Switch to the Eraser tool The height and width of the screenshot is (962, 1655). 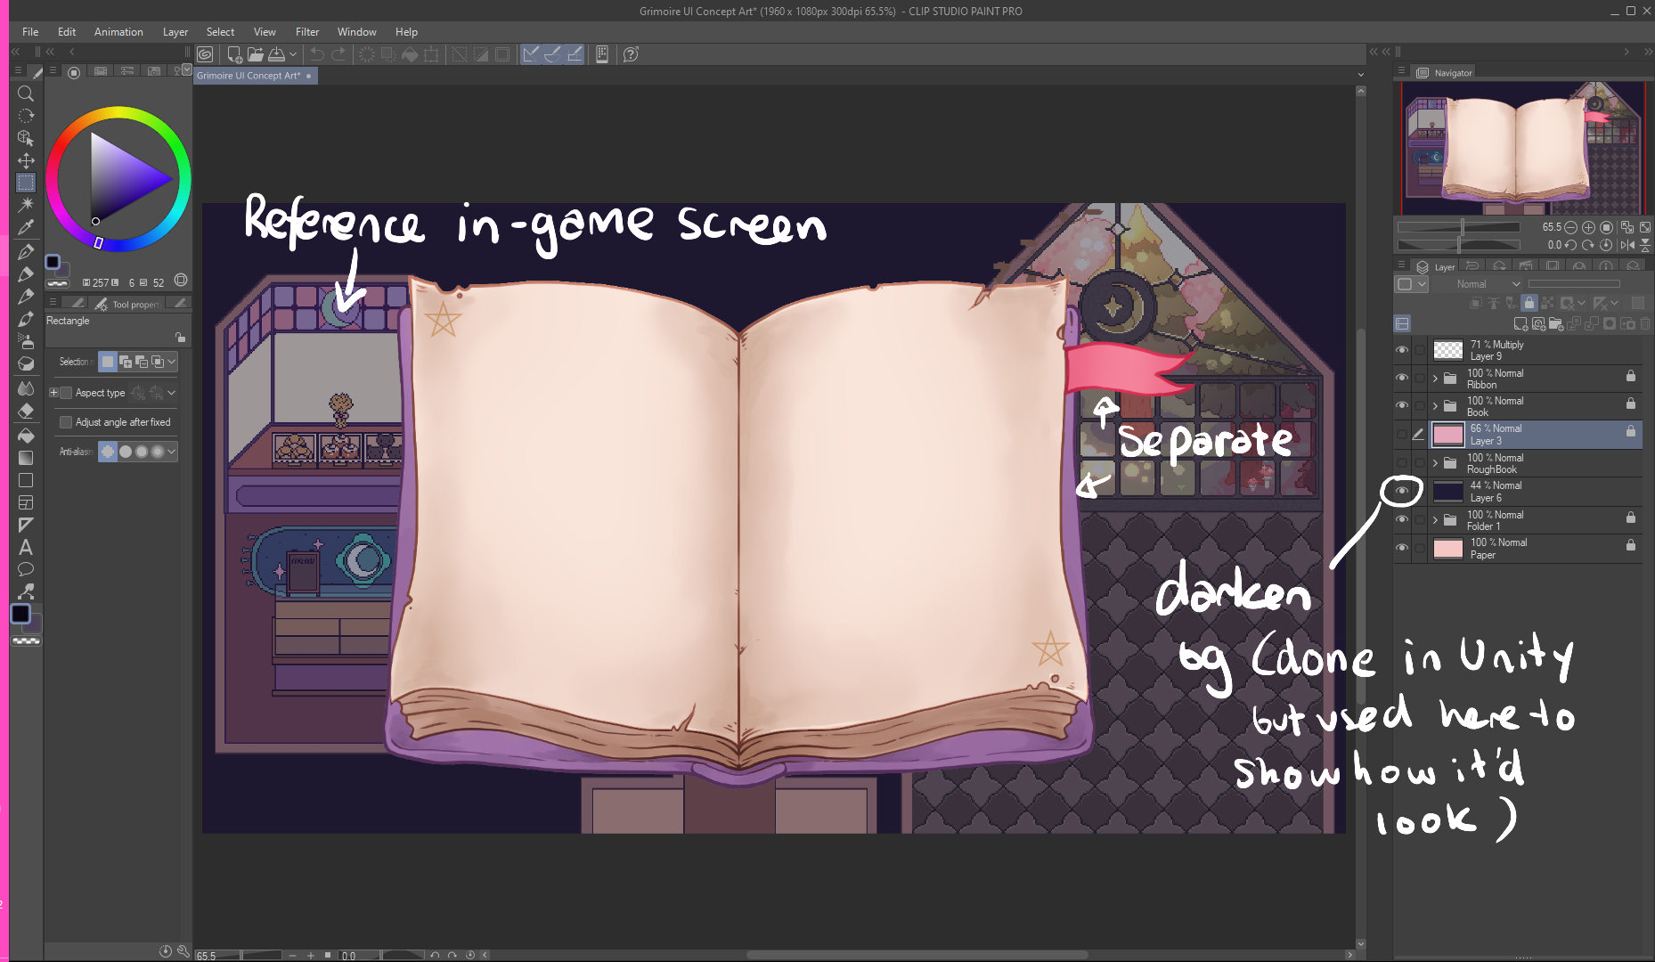coord(26,411)
